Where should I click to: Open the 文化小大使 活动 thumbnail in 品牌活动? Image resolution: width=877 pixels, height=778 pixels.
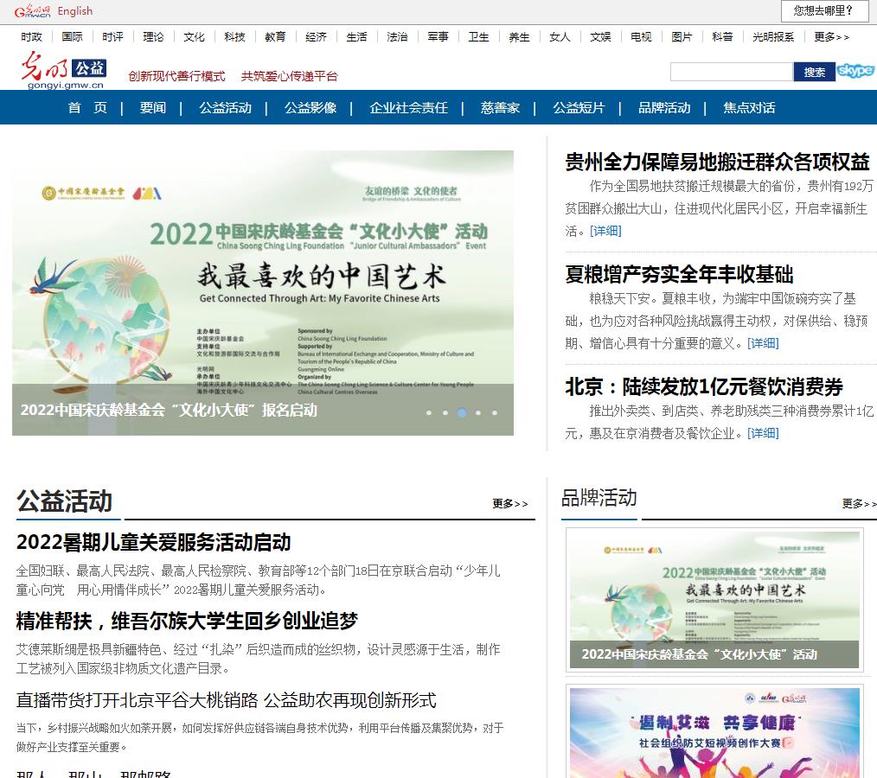tap(714, 599)
